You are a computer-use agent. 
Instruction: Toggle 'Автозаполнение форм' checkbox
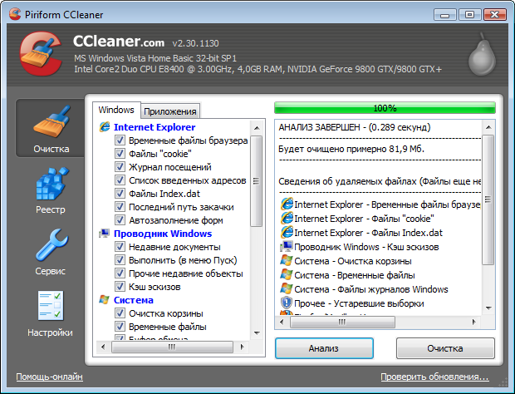click(120, 220)
